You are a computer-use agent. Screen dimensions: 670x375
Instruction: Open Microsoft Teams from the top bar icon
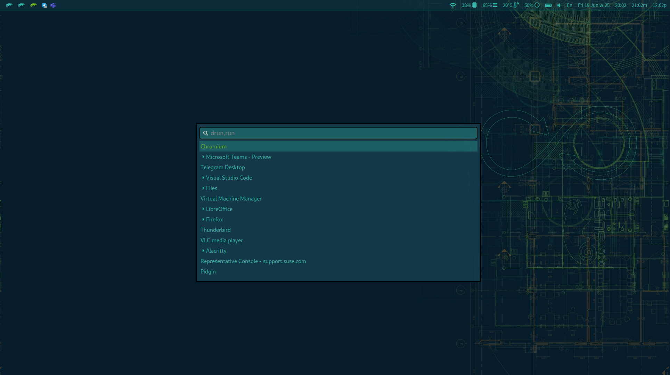click(53, 5)
